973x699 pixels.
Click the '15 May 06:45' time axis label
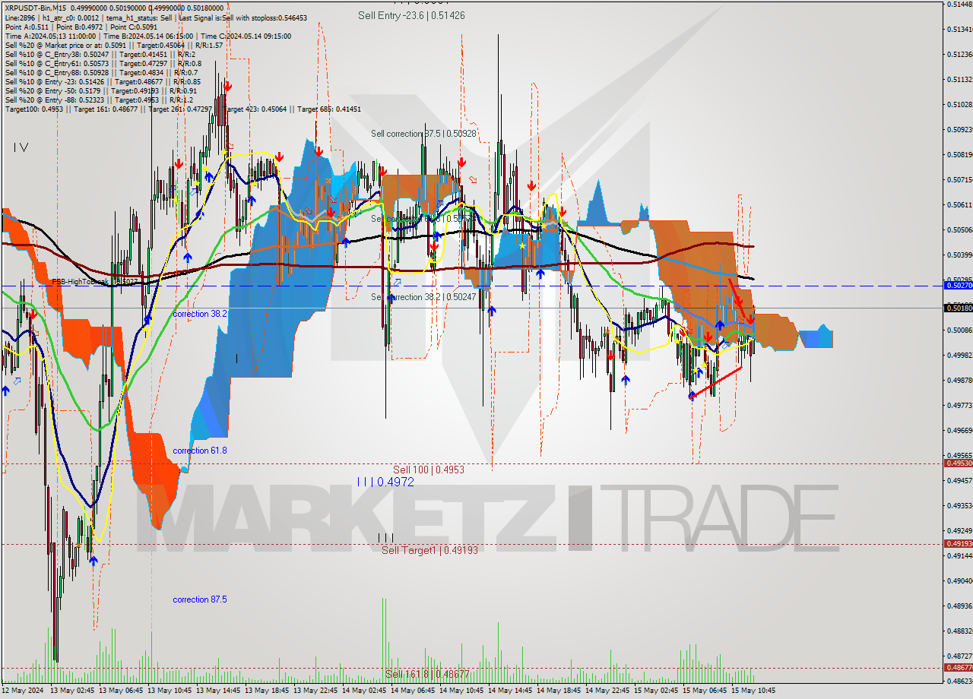705,691
